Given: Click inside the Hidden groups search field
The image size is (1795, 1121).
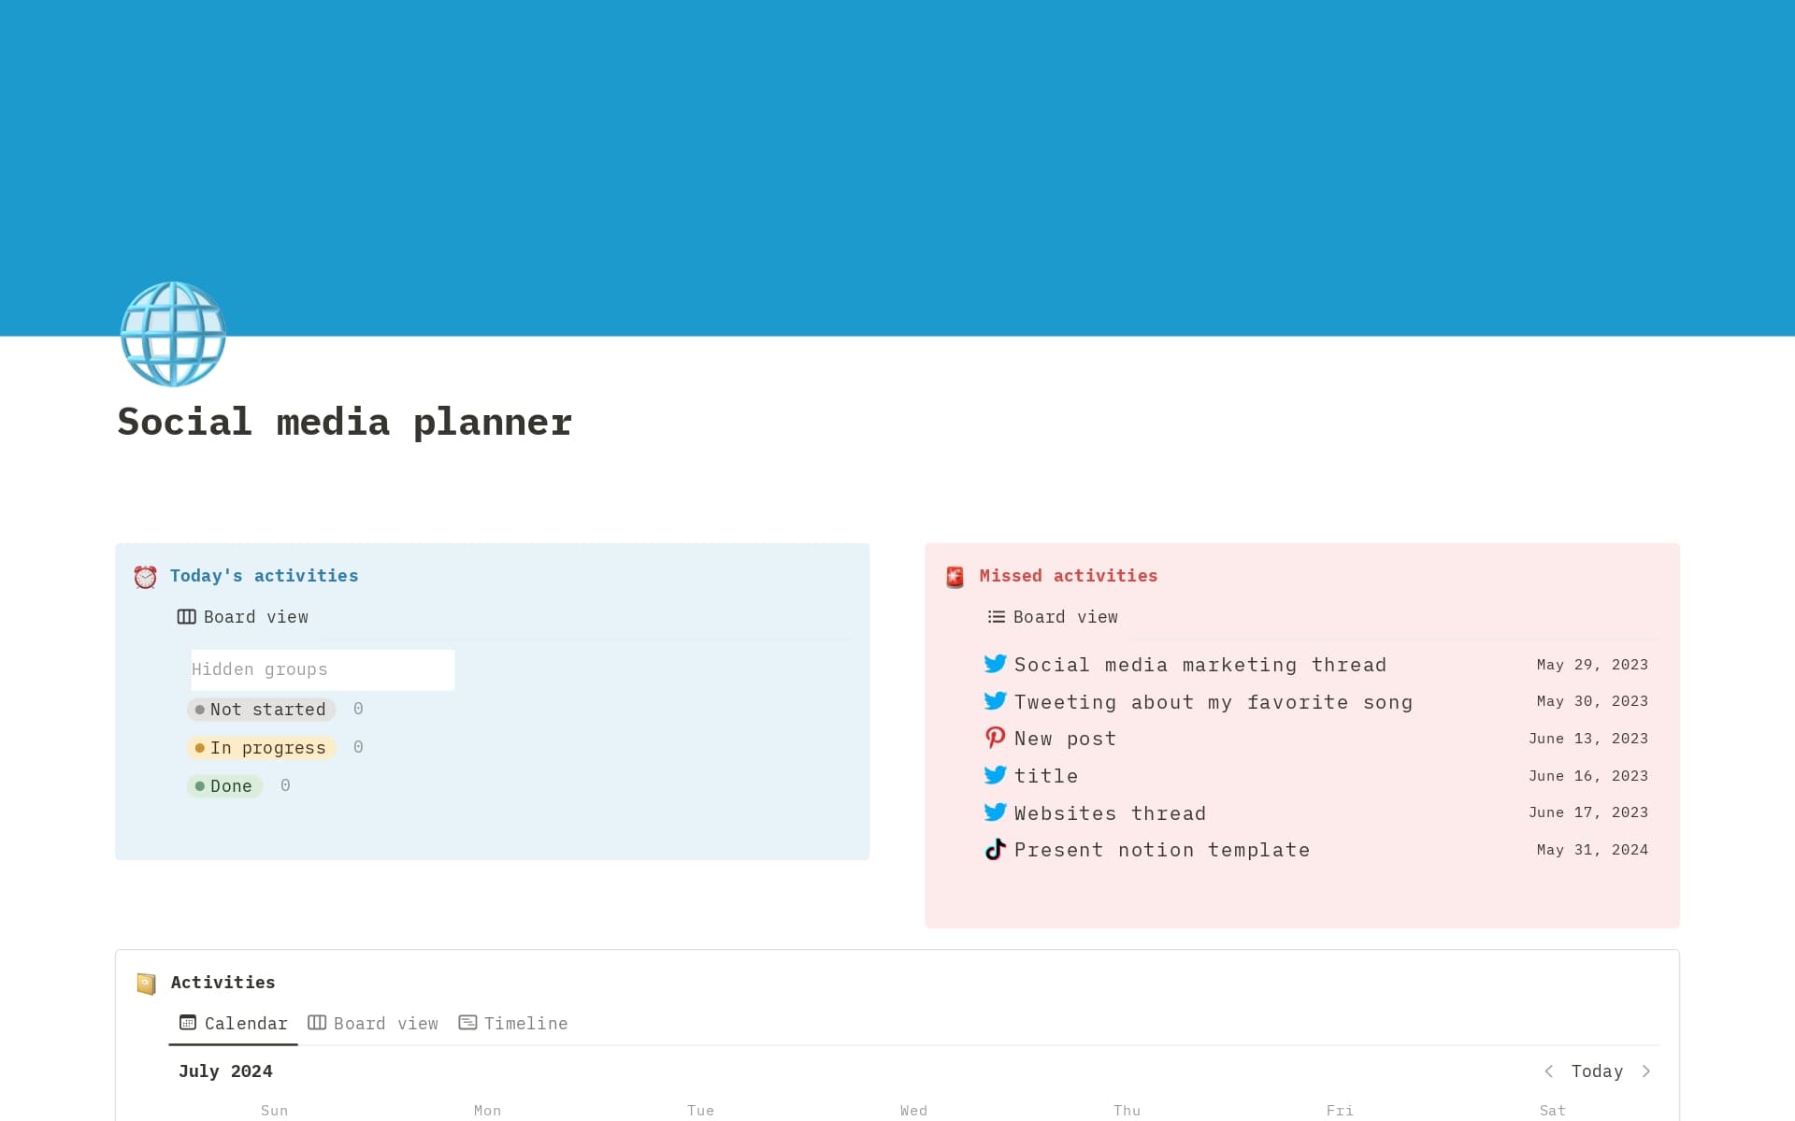Looking at the screenshot, I should pos(323,669).
